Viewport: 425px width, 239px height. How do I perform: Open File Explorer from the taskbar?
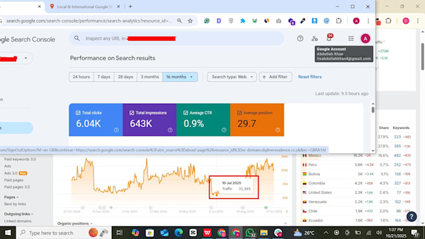tap(264, 233)
